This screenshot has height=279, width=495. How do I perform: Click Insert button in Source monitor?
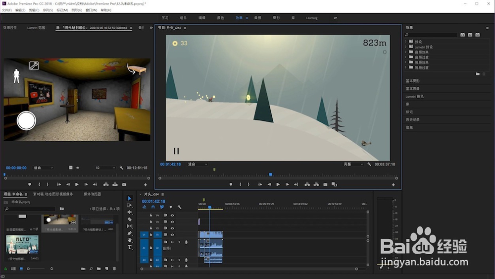(x=106, y=184)
